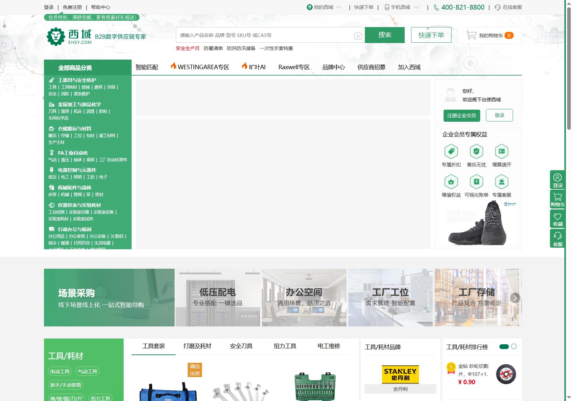The image size is (572, 401).
Task: Click the 安全生产月 hot search link
Action: [x=187, y=48]
